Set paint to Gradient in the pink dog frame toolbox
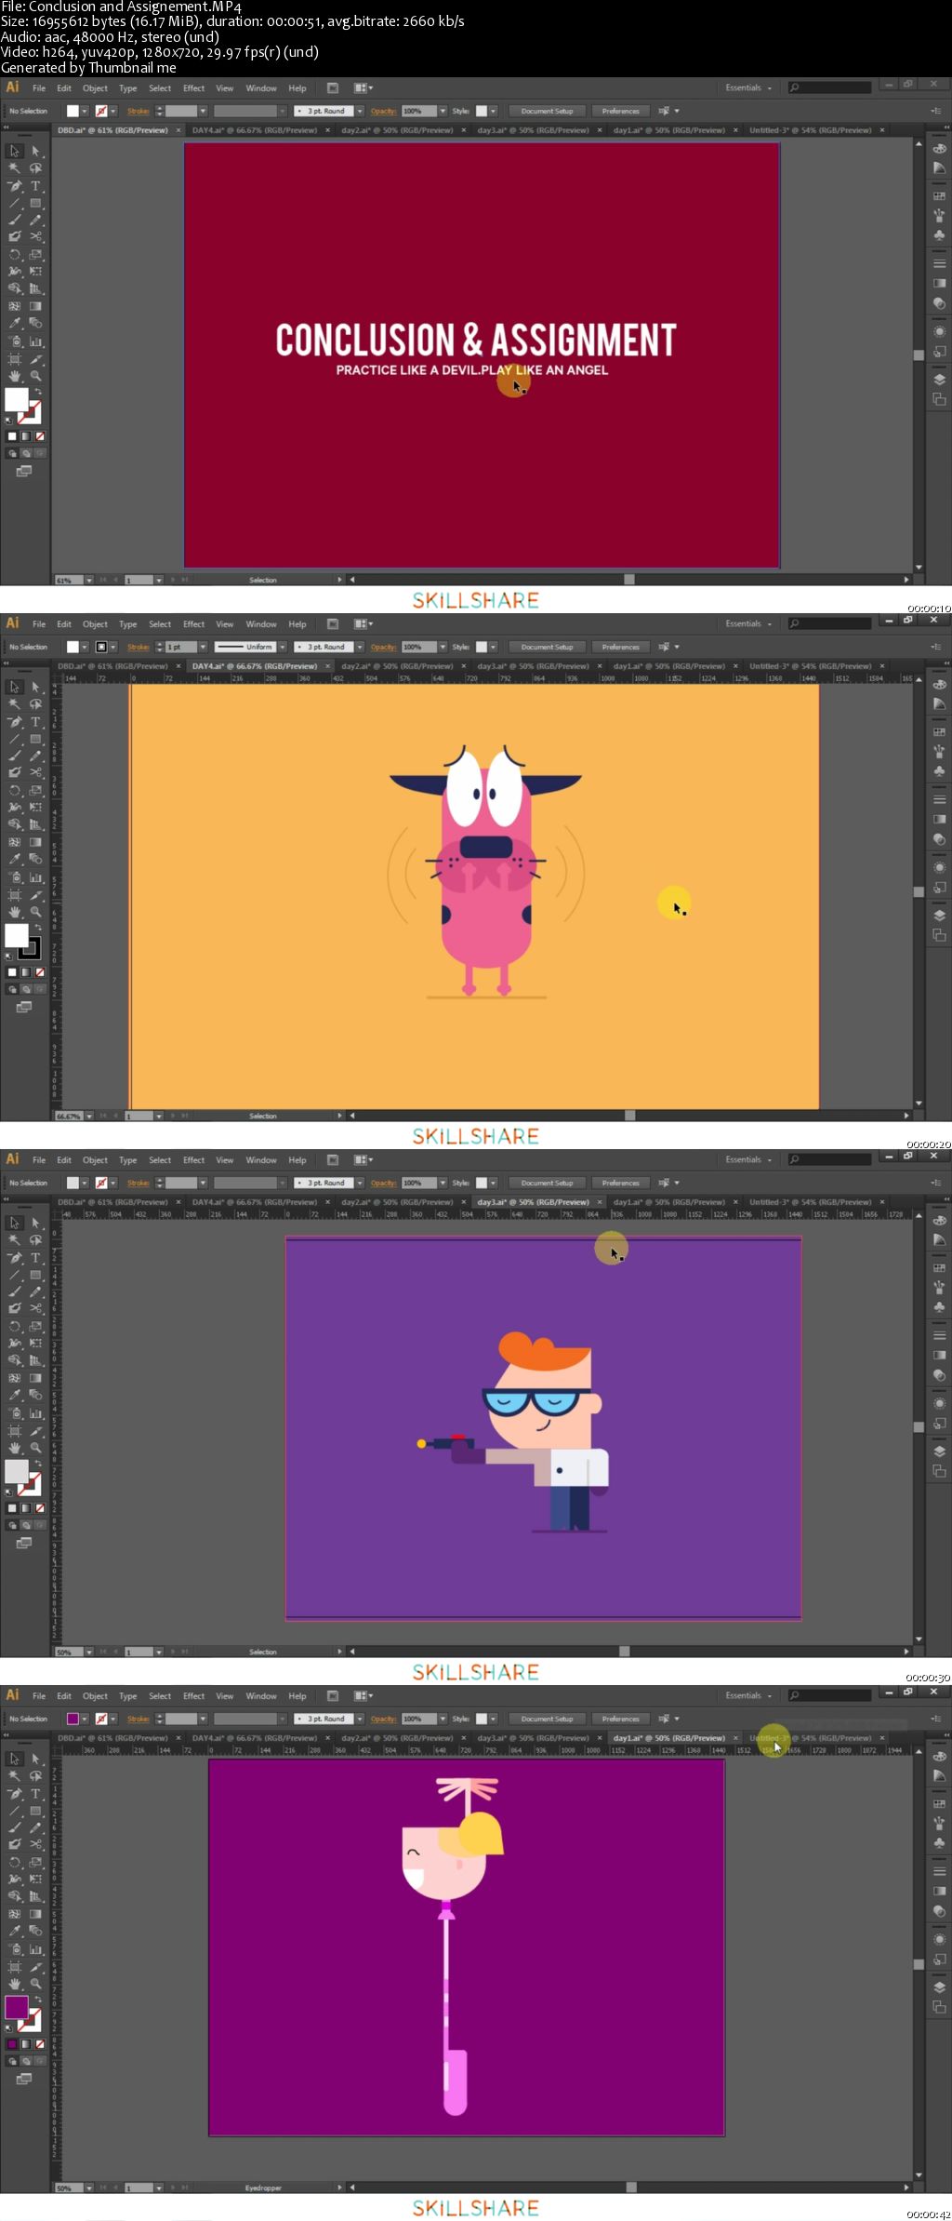The image size is (952, 2221). coord(26,971)
